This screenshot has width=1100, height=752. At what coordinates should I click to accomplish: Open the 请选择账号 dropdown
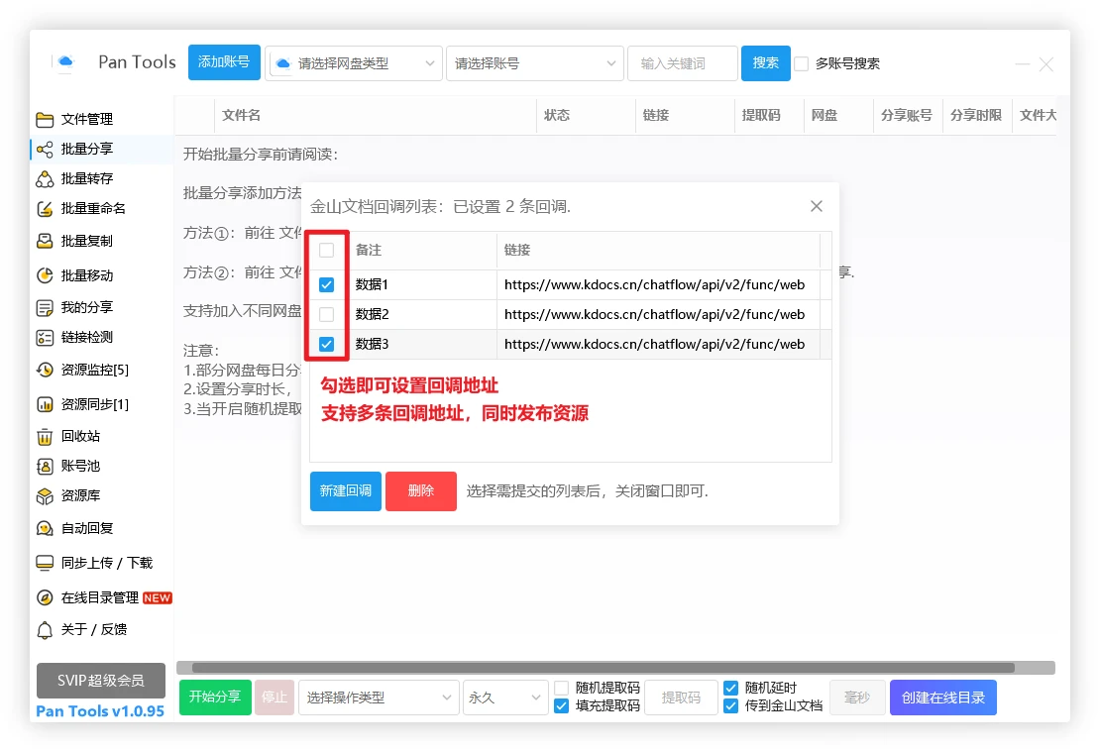click(534, 63)
